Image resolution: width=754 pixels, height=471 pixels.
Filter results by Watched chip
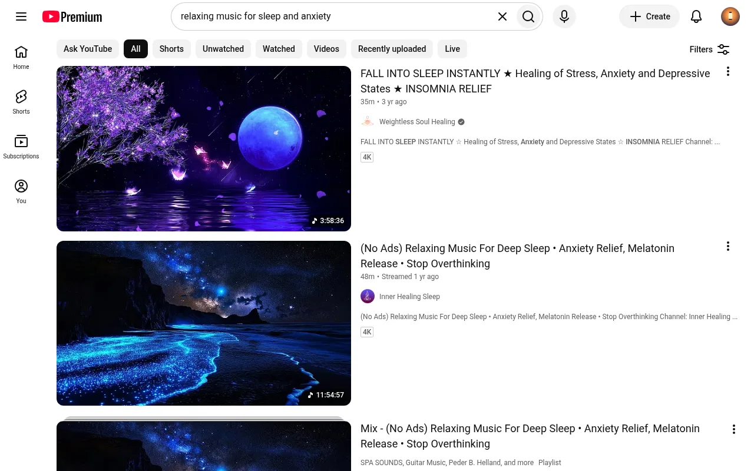(279, 49)
